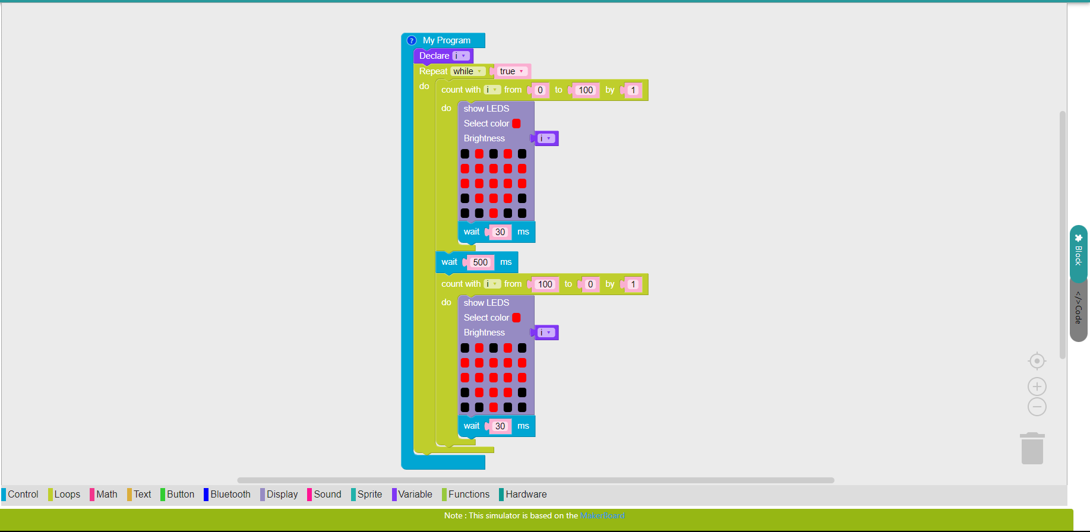Screen dimensions: 1090x532
Task: Toggle the top-left LED in first matrix
Action: (465, 154)
